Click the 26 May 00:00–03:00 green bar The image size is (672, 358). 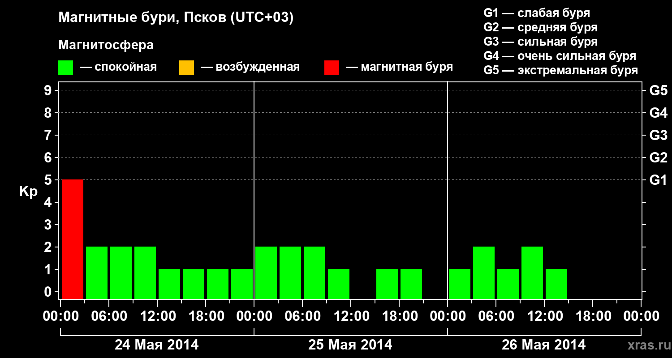[460, 284]
